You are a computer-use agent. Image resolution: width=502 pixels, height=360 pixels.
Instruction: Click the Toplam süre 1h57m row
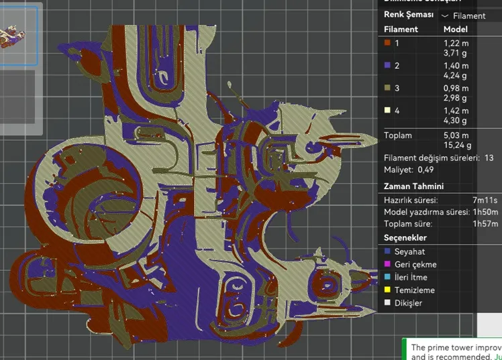pyautogui.click(x=440, y=224)
